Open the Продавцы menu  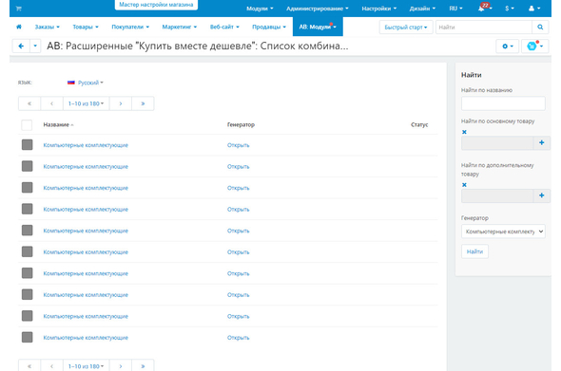[269, 27]
